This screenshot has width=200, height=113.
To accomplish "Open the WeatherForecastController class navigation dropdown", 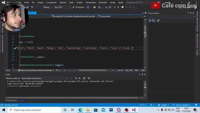I will pyautogui.click(x=74, y=16).
